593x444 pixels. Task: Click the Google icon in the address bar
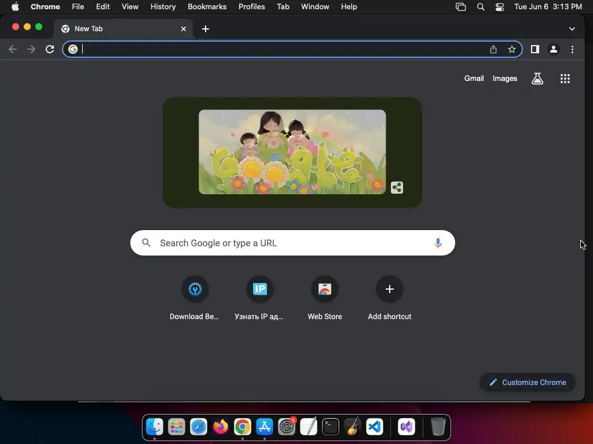tap(73, 49)
